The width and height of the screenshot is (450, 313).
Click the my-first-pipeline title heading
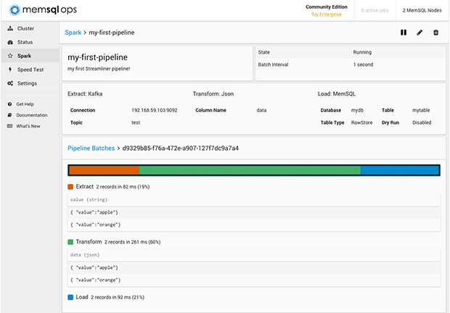pos(97,57)
